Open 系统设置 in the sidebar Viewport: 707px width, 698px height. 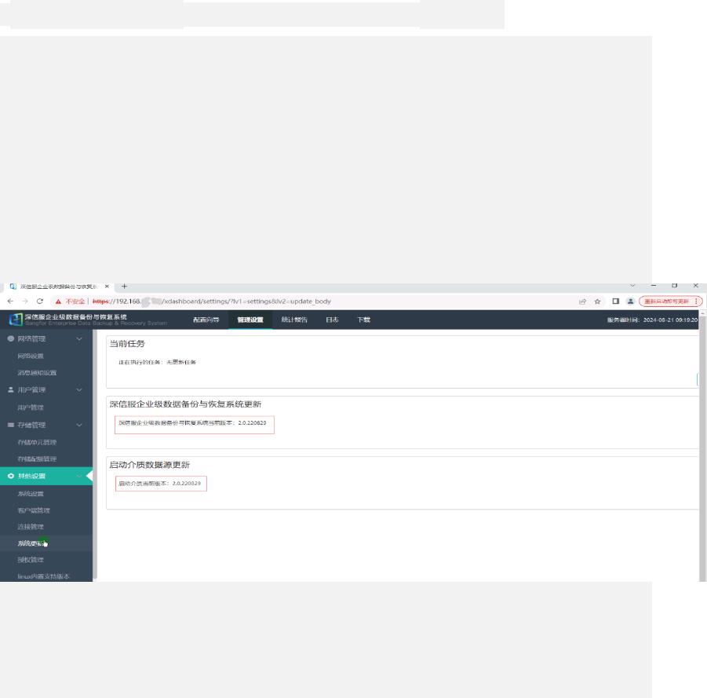[x=31, y=494]
